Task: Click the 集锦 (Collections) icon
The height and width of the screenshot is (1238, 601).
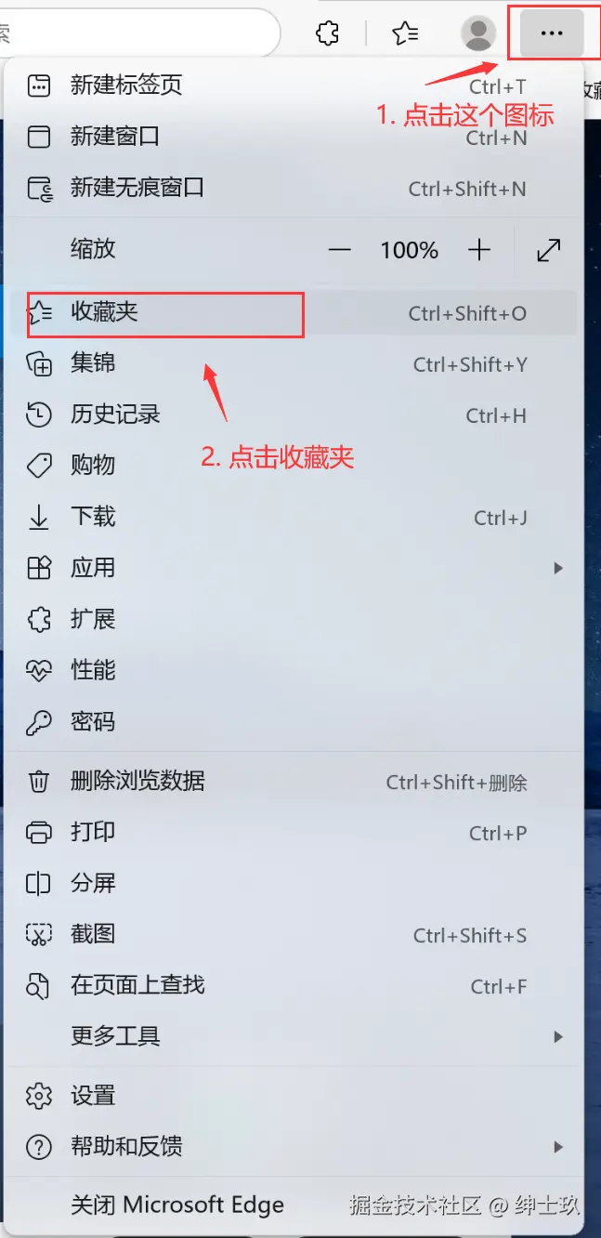Action: click(x=39, y=364)
